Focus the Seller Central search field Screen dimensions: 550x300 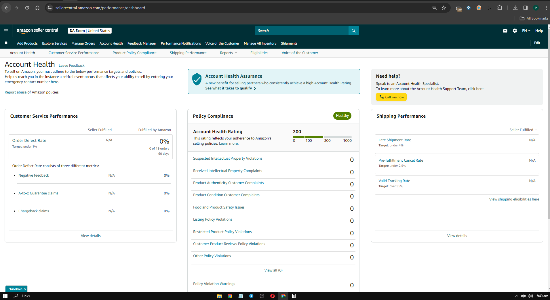[x=302, y=31]
